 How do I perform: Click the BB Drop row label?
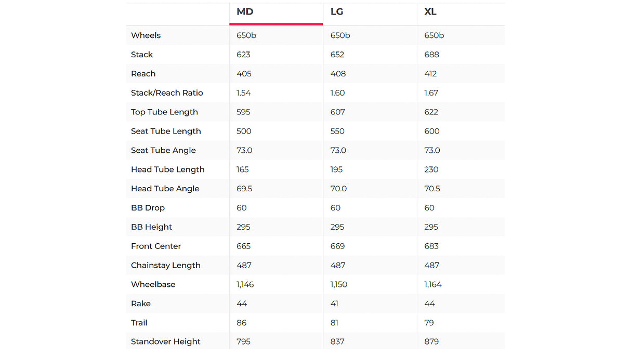(148, 208)
